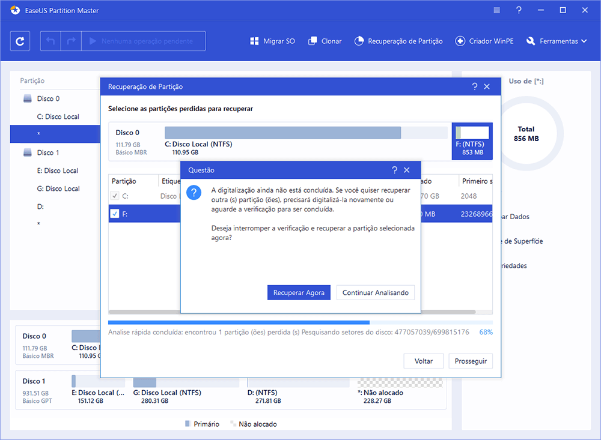Click Disco 1 931.51 GB label in bottom map
Screen dimensions: 601x440
click(x=38, y=391)
